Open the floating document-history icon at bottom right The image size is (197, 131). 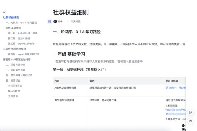pos(190,112)
